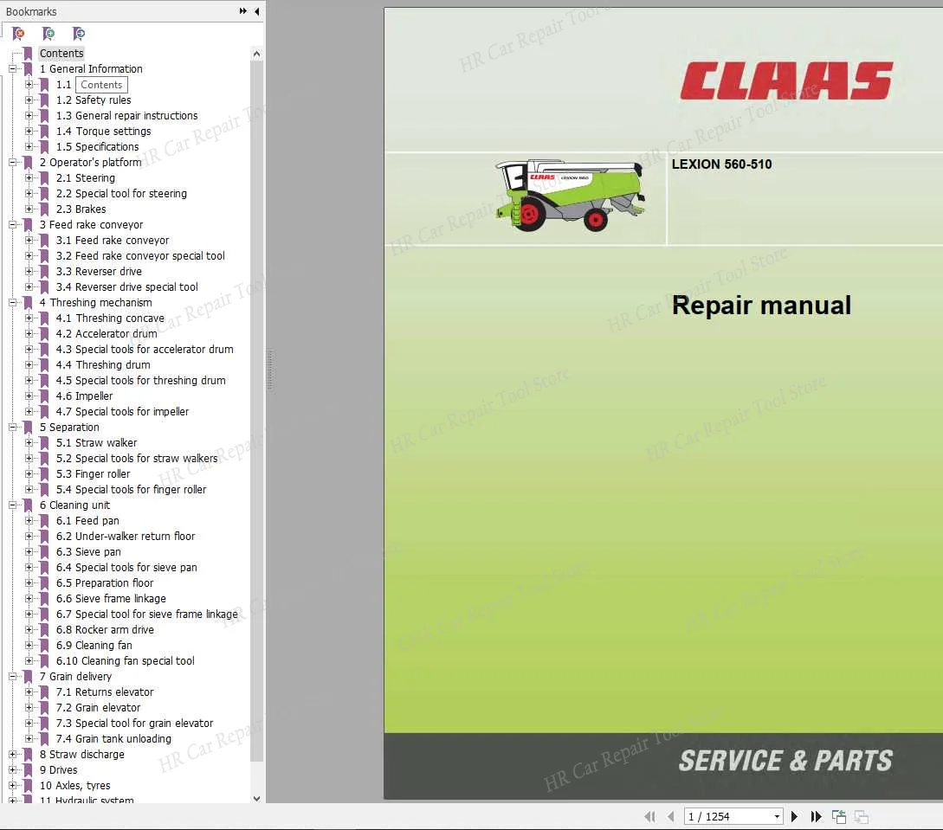Go to next page arrow
This screenshot has width=943, height=830.
[794, 816]
